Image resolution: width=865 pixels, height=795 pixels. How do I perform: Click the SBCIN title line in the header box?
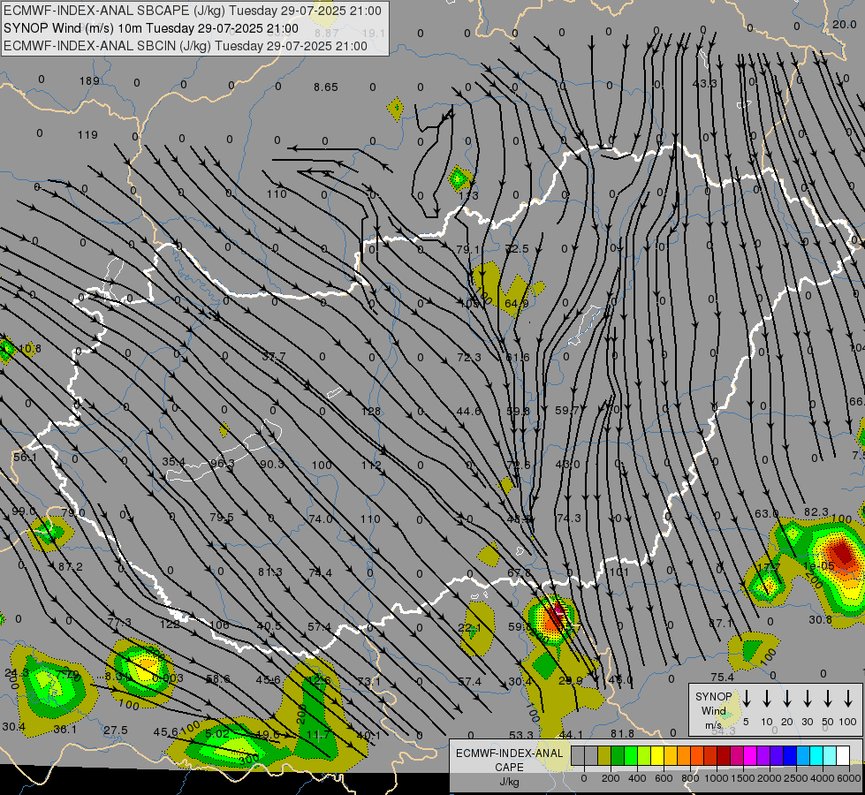[x=186, y=46]
